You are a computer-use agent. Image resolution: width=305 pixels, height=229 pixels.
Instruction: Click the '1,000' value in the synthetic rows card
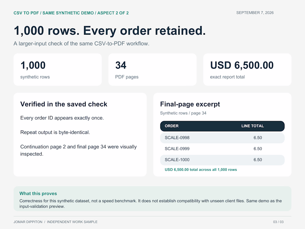[33, 65]
